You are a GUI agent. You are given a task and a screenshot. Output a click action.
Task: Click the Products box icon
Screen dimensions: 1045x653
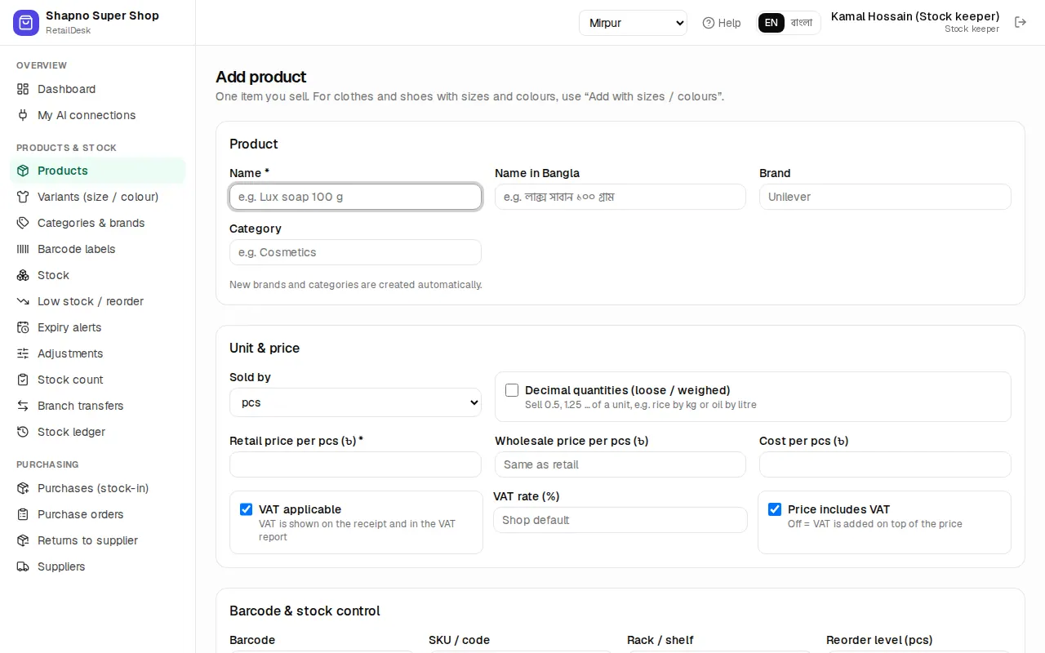(x=23, y=171)
